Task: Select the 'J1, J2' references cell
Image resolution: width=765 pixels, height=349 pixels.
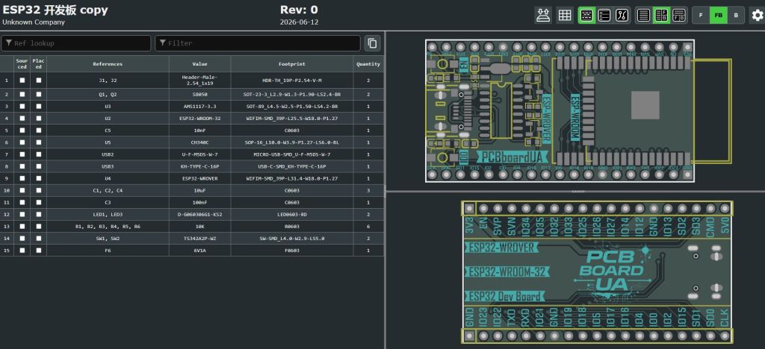Action: tap(108, 81)
